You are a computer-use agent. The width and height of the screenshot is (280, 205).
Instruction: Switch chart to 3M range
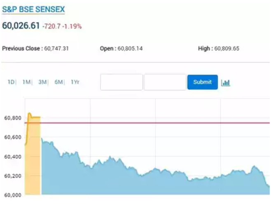coord(42,82)
